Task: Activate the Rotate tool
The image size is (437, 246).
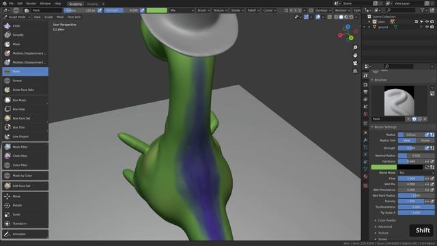Action: (x=25, y=205)
